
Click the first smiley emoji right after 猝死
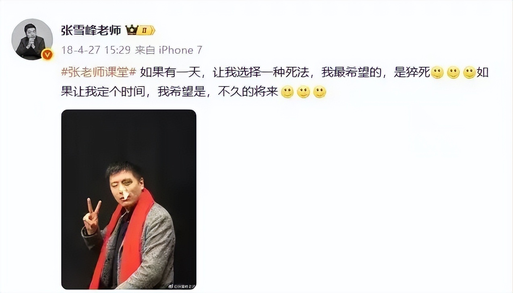point(437,73)
